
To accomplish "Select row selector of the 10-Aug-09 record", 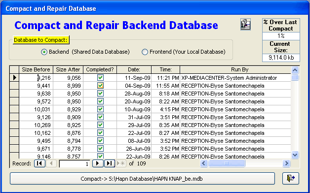I will tap(14, 109).
